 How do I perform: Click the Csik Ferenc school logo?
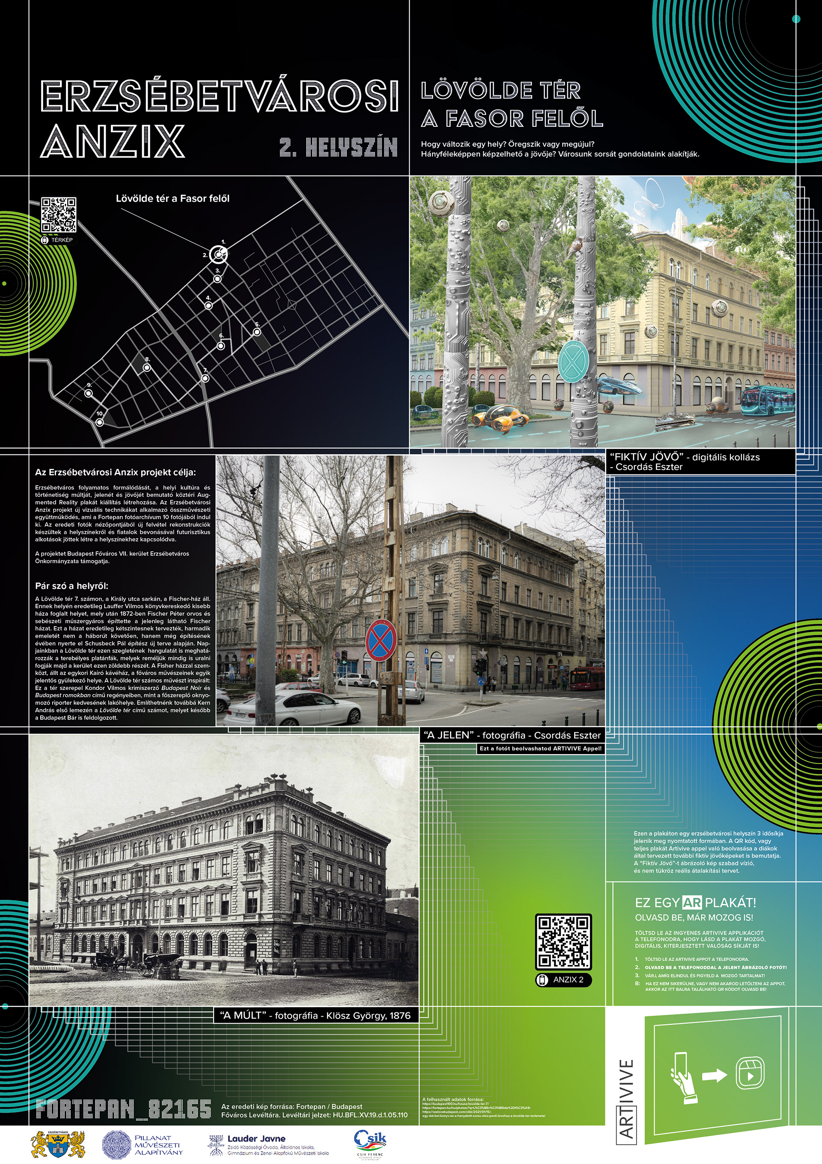(370, 1144)
